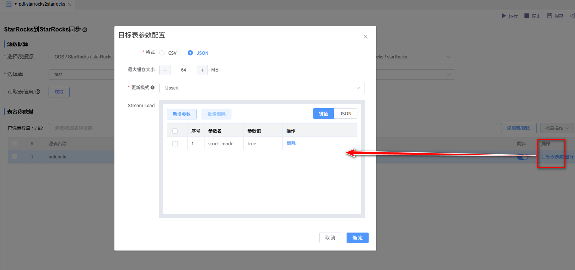The height and width of the screenshot is (270, 575).
Task: Close the pdi-starrocks2starrocks tab
Action: [69, 4]
